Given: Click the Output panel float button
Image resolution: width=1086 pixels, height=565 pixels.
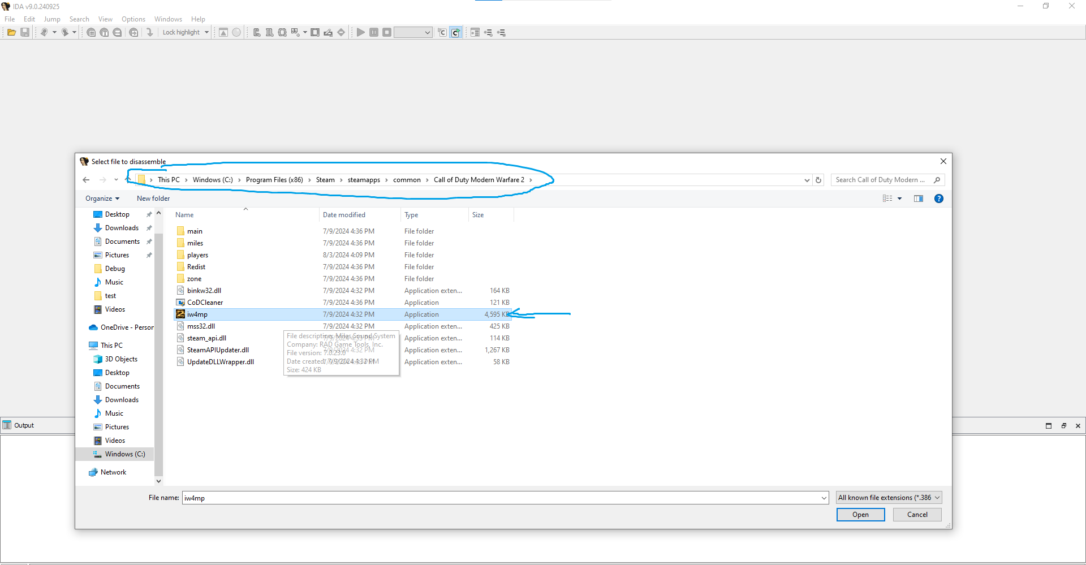Looking at the screenshot, I should (x=1063, y=425).
